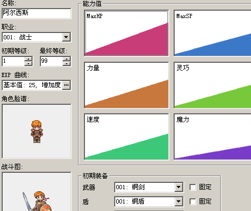Decrease the 最终等级 spinner value
Screen dimensions: 251x211
tap(67, 63)
